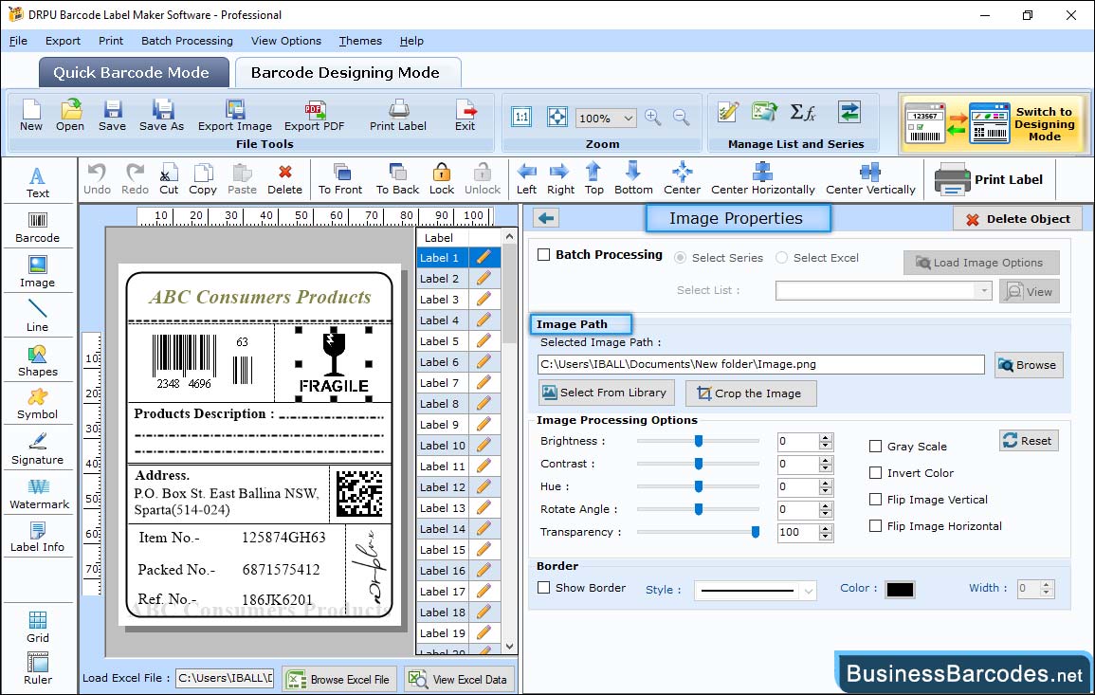
Task: Open the Shapes tool
Action: coord(38,360)
